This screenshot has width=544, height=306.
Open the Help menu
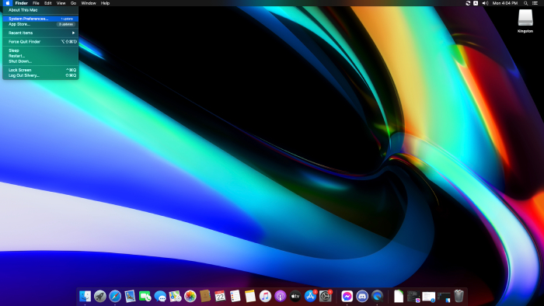pos(105,3)
